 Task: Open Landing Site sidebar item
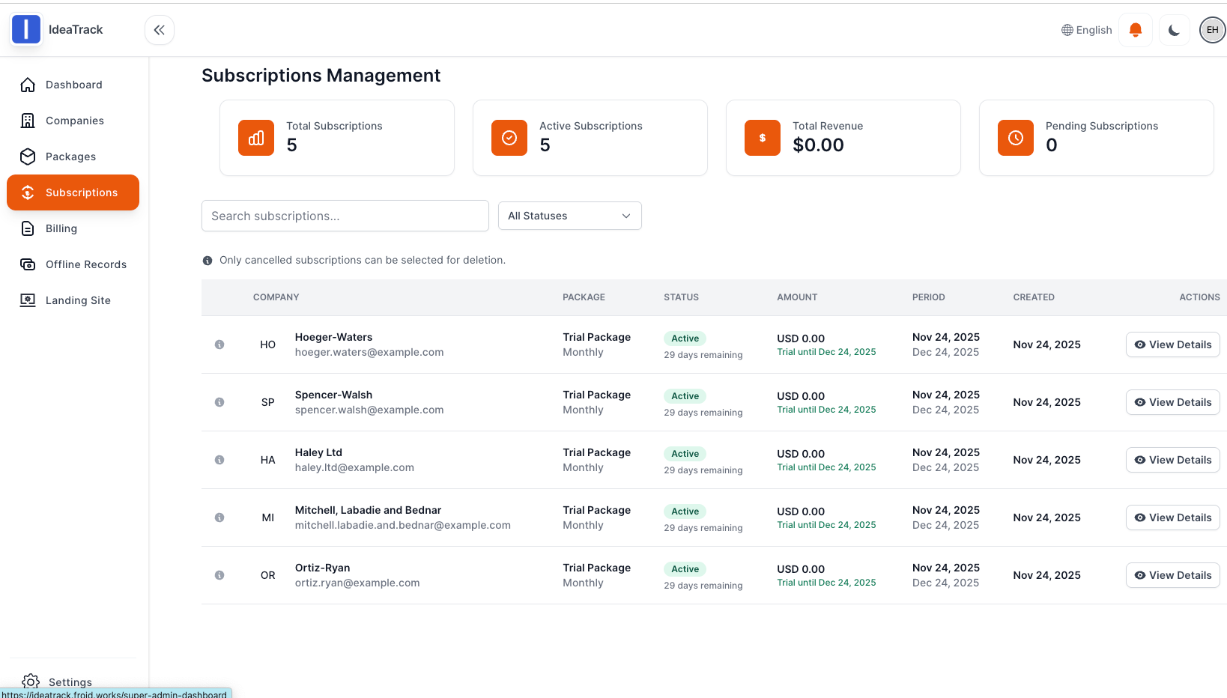coord(78,300)
